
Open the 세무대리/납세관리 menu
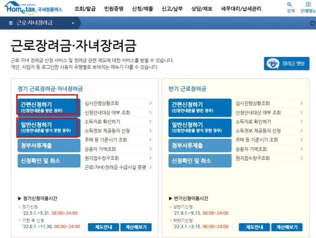coord(241,9)
